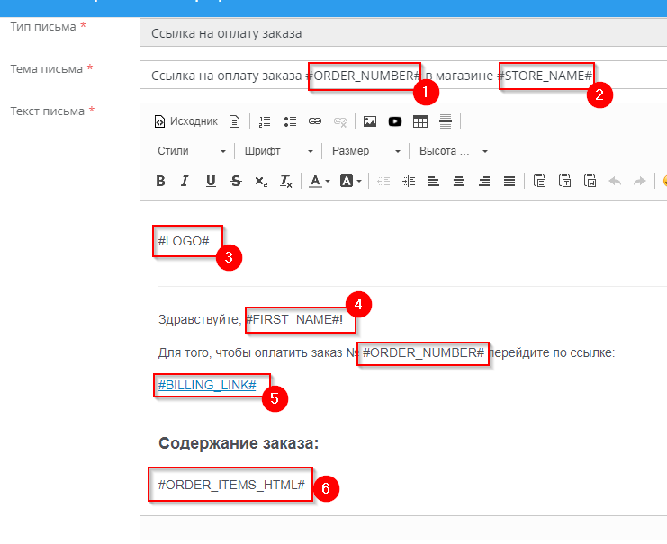This screenshot has width=667, height=544.
Task: Insert a table via toolbar icon
Action: pyautogui.click(x=420, y=121)
